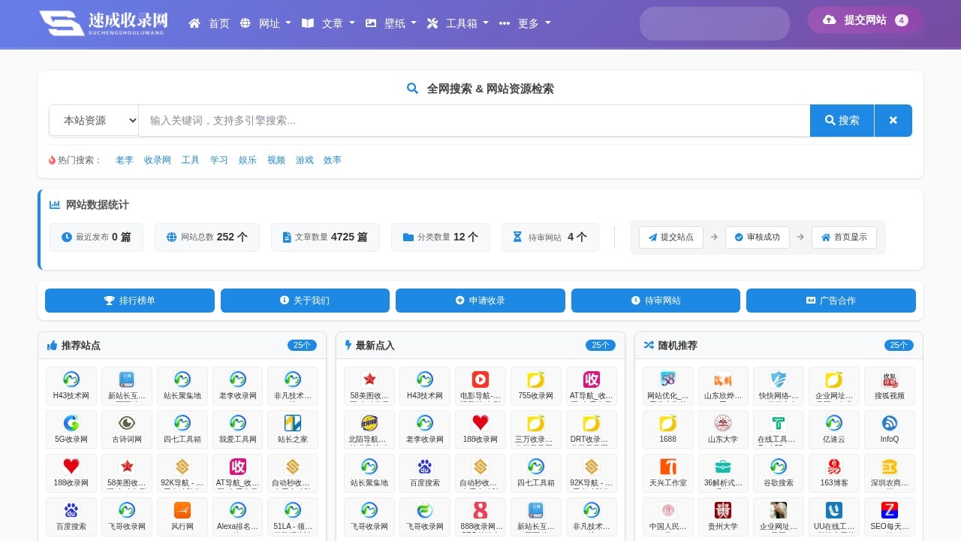
Task: Open 山东欣烨 site icon
Action: [724, 386]
